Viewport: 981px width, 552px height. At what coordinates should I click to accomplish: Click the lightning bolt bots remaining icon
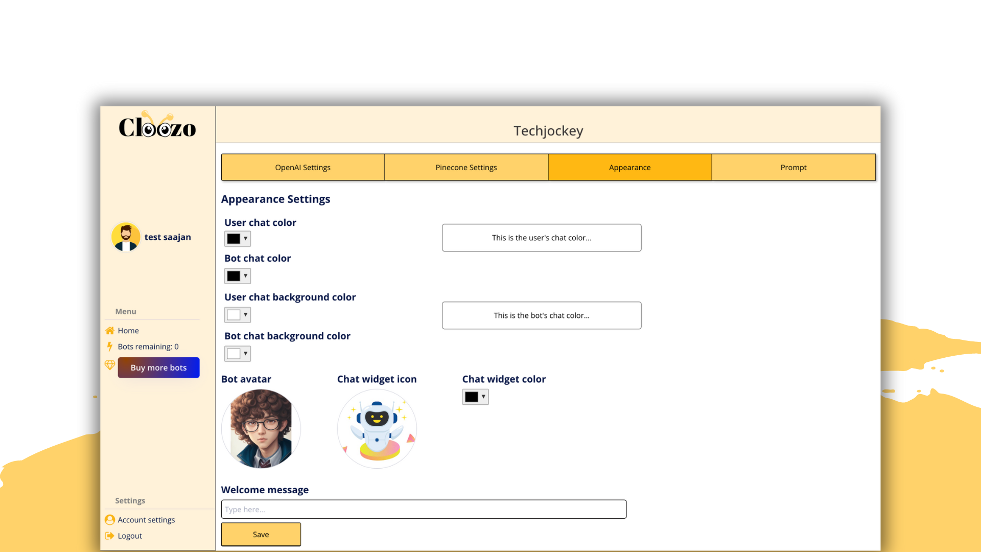tap(110, 347)
